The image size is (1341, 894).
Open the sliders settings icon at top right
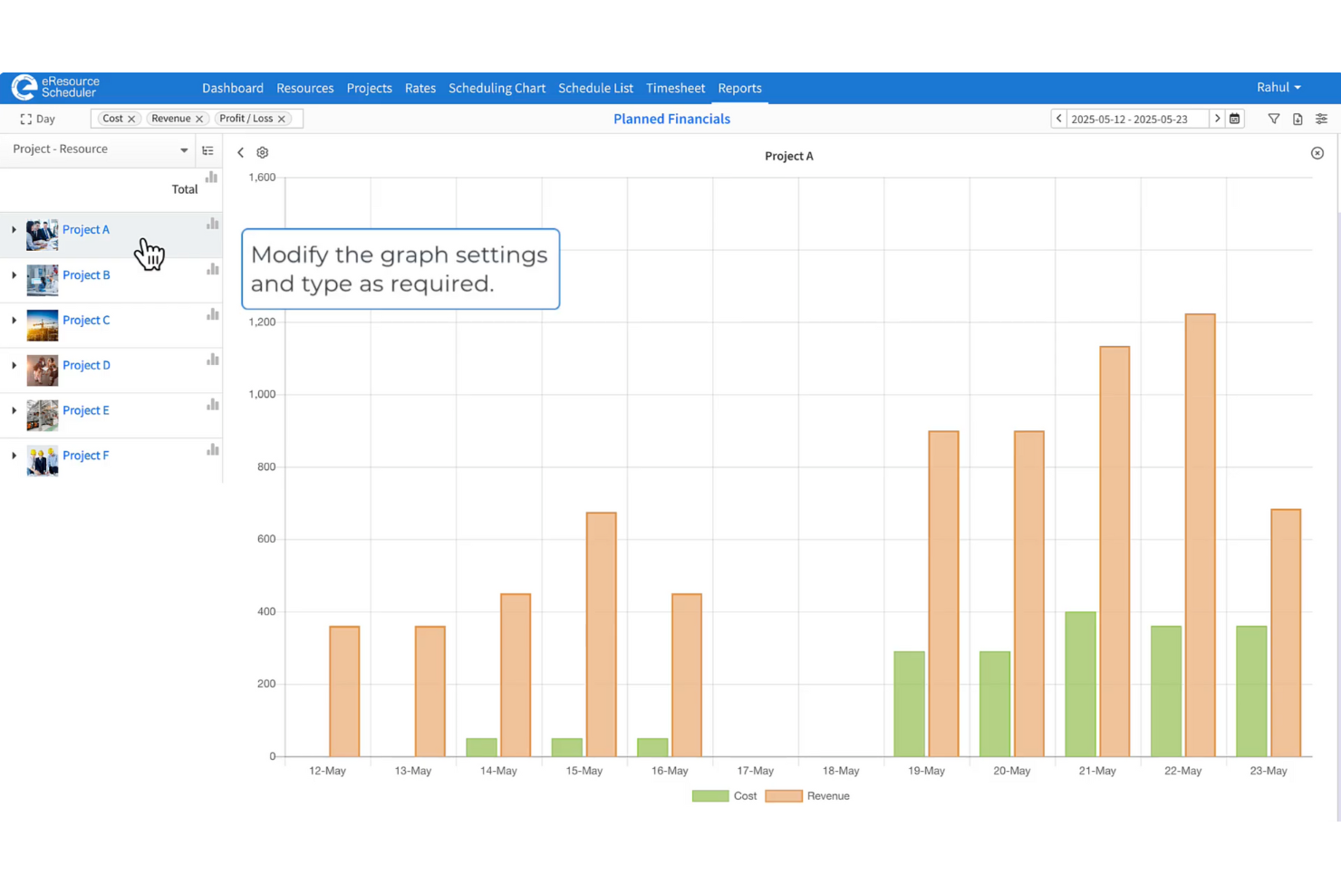[1321, 119]
